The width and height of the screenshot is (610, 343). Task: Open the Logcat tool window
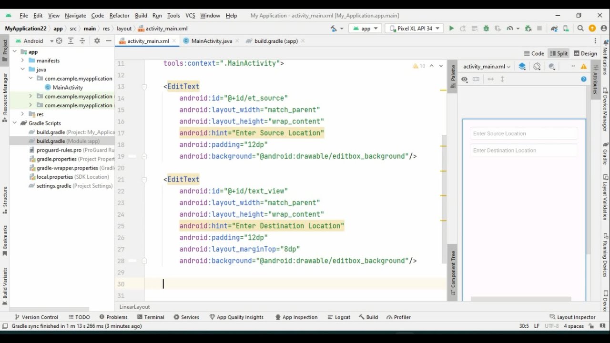pos(339,317)
